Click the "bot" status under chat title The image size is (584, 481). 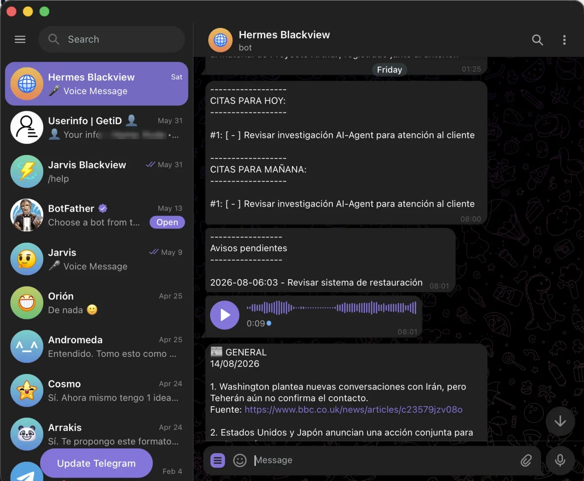tap(245, 48)
